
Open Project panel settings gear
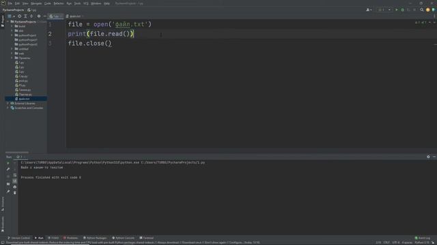[39, 16]
